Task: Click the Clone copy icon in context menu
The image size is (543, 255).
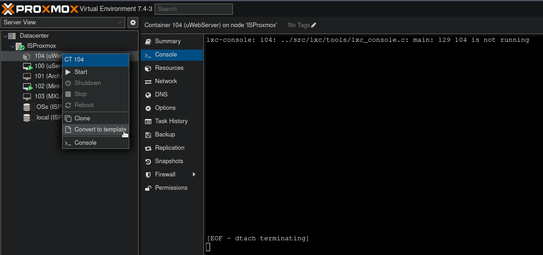Action: click(68, 119)
